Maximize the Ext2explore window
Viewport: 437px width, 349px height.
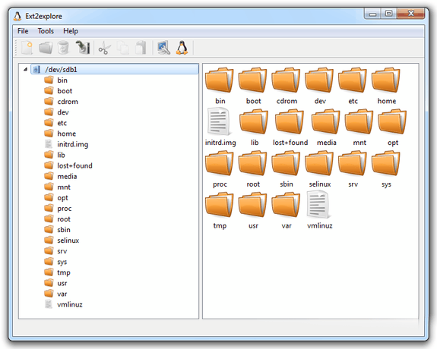(389, 14)
